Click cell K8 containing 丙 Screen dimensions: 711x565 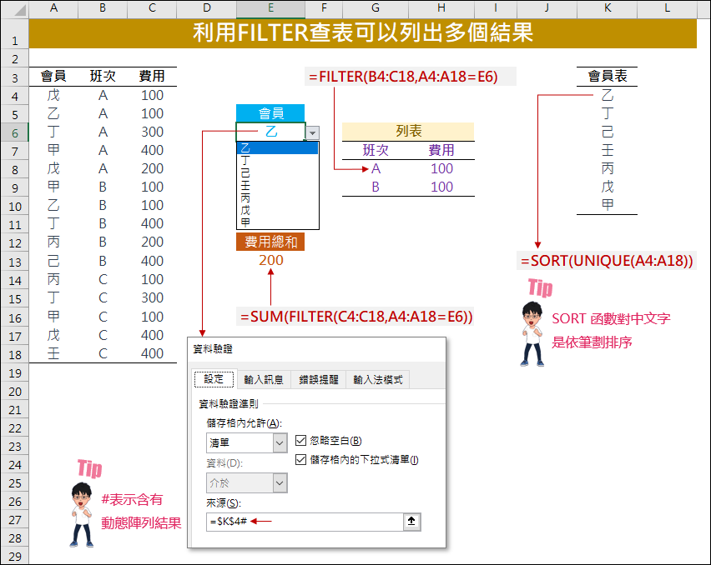click(608, 168)
